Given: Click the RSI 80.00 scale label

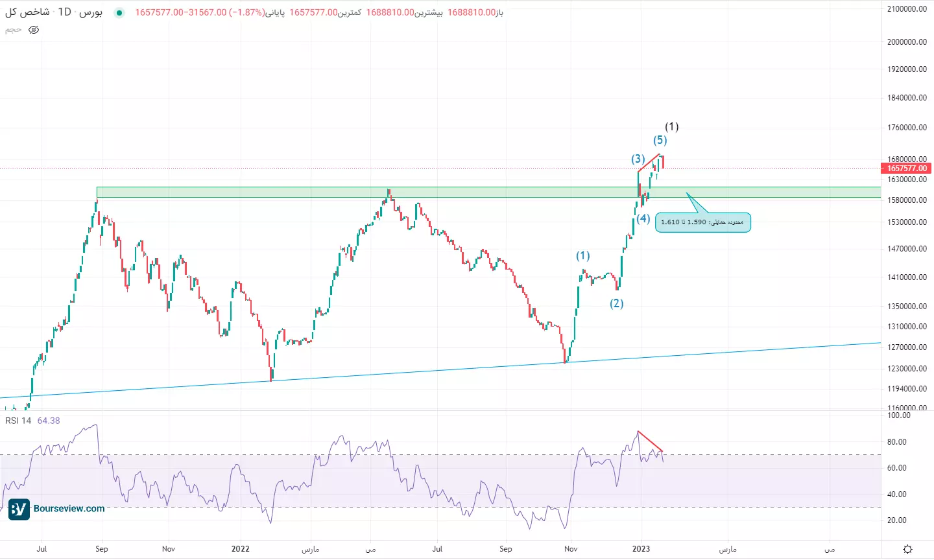Looking at the screenshot, I should [x=897, y=442].
